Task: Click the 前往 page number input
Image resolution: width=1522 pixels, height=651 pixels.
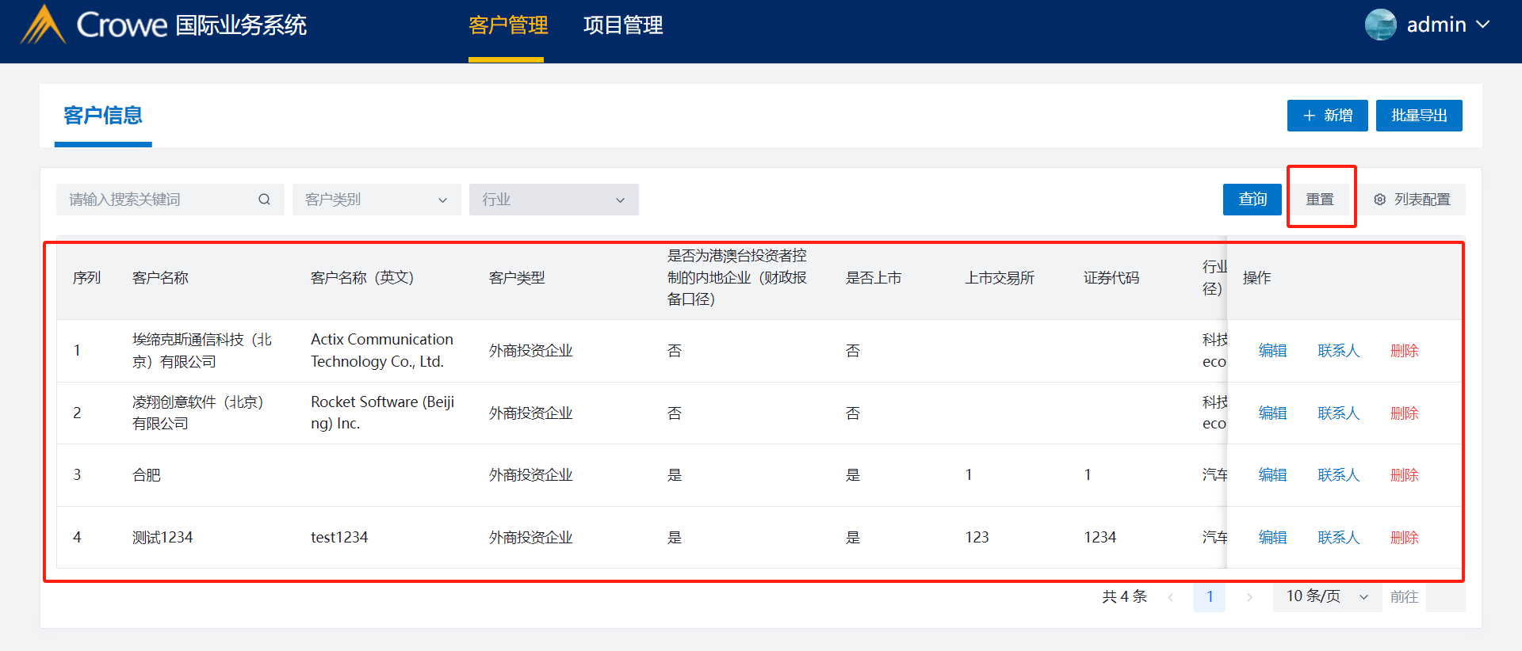Action: pyautogui.click(x=1445, y=596)
